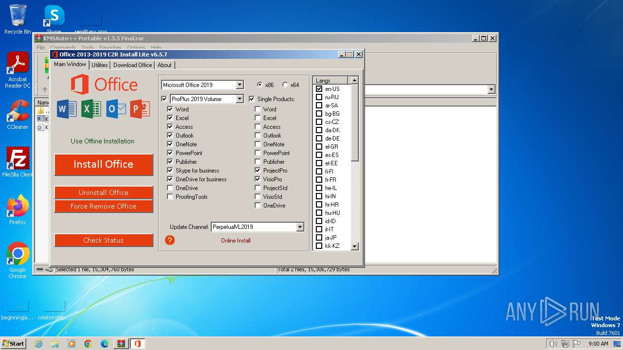This screenshot has width=623, height=350.
Task: Click the orange question mark help icon
Action: coord(170,240)
